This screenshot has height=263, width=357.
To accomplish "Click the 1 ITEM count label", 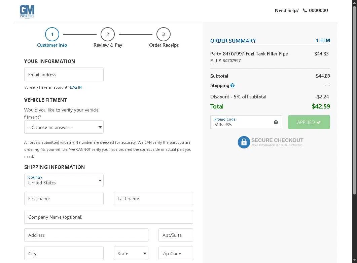I will tap(323, 40).
